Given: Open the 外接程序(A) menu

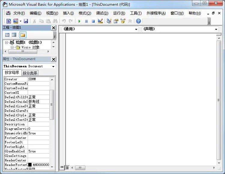Looking at the screenshot, I should (156, 13).
